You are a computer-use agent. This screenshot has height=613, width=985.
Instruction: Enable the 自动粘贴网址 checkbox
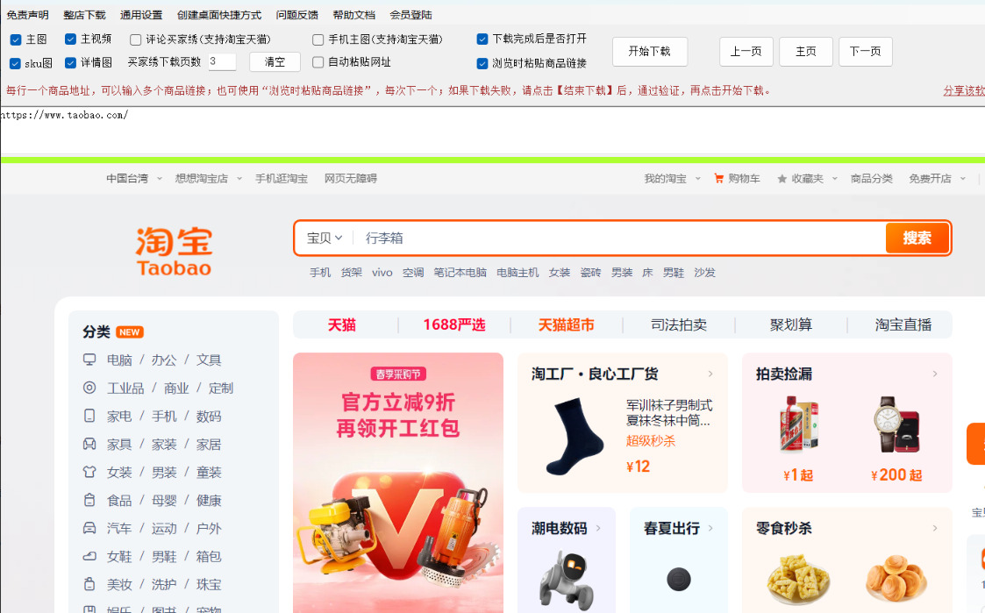tap(318, 62)
